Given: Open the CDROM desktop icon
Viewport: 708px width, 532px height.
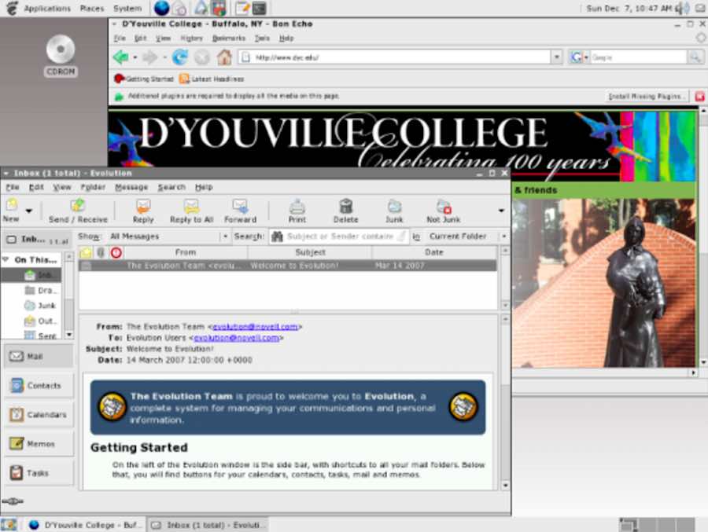Looking at the screenshot, I should 60,52.
